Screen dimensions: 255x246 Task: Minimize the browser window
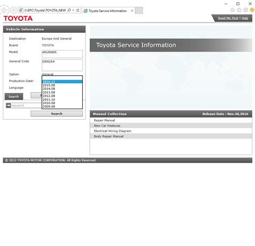(226, 4)
